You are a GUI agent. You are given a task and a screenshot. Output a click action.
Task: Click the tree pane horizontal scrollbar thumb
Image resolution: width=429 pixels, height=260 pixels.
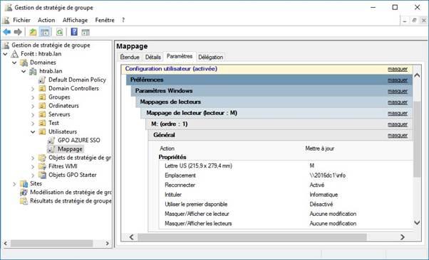tap(51, 243)
